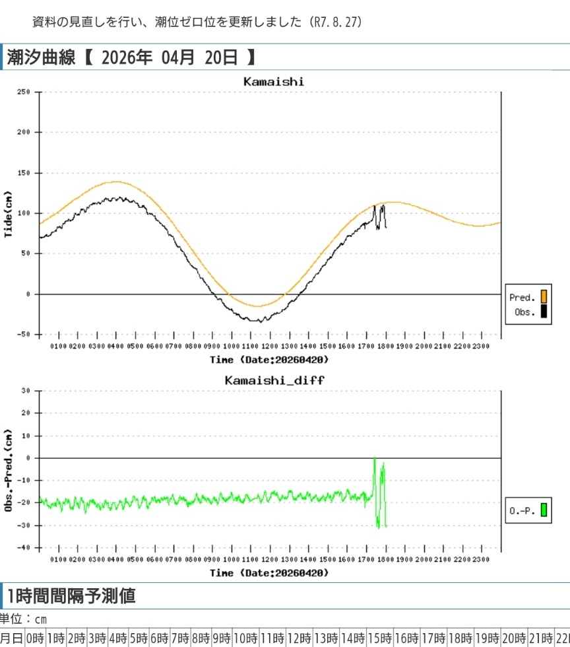Click the green O.-P. legend swatch
Screen dimensions: 570x647
[x=544, y=510]
